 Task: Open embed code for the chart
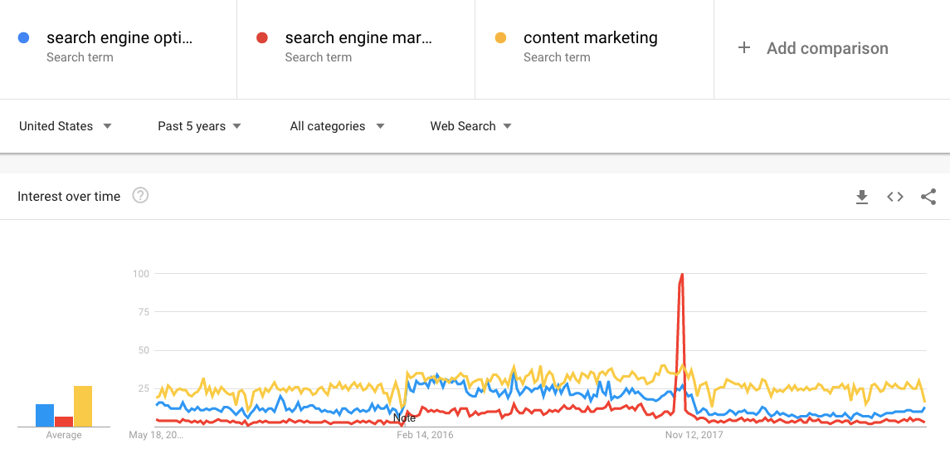(895, 197)
